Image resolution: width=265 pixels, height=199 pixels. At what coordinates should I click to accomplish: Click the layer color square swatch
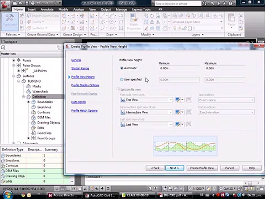[x=190, y=28]
